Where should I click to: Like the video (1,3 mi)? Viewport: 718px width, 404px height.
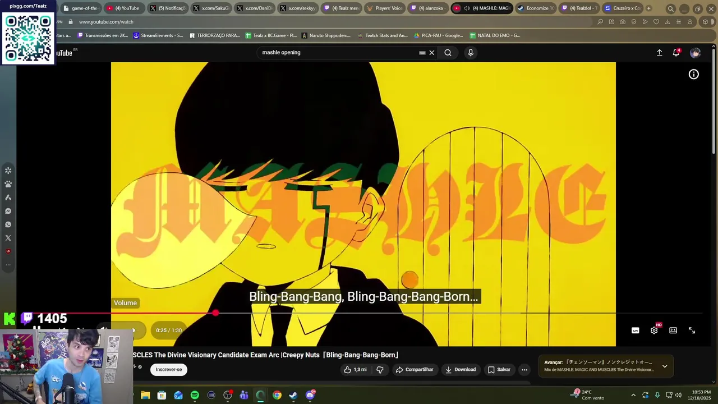click(x=355, y=370)
